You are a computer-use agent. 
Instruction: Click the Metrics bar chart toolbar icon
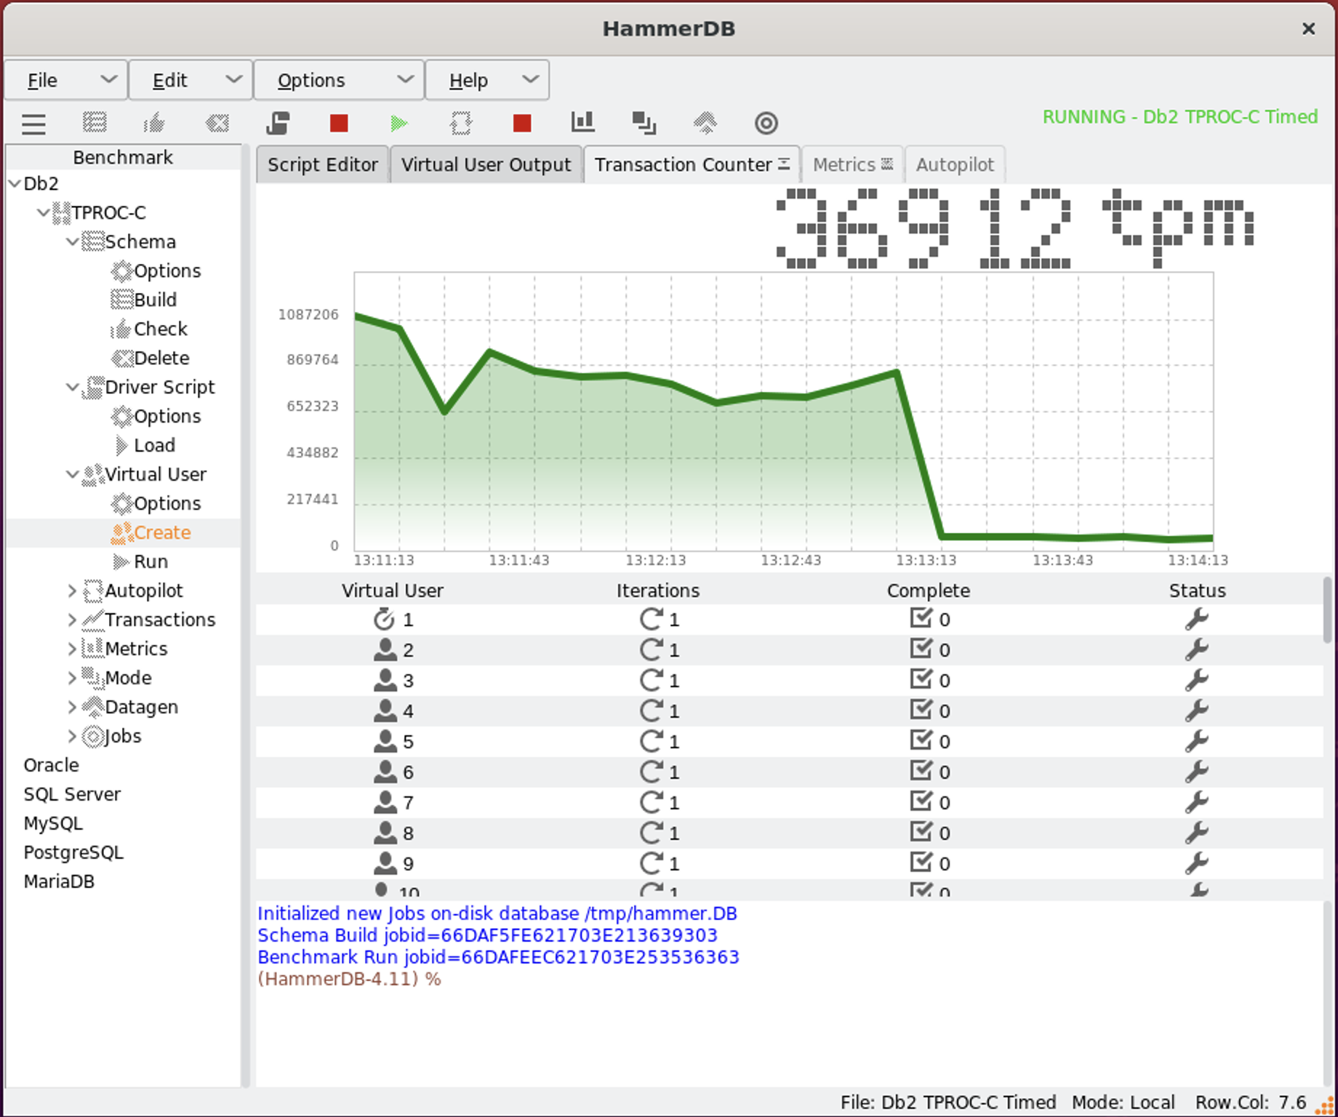point(583,122)
